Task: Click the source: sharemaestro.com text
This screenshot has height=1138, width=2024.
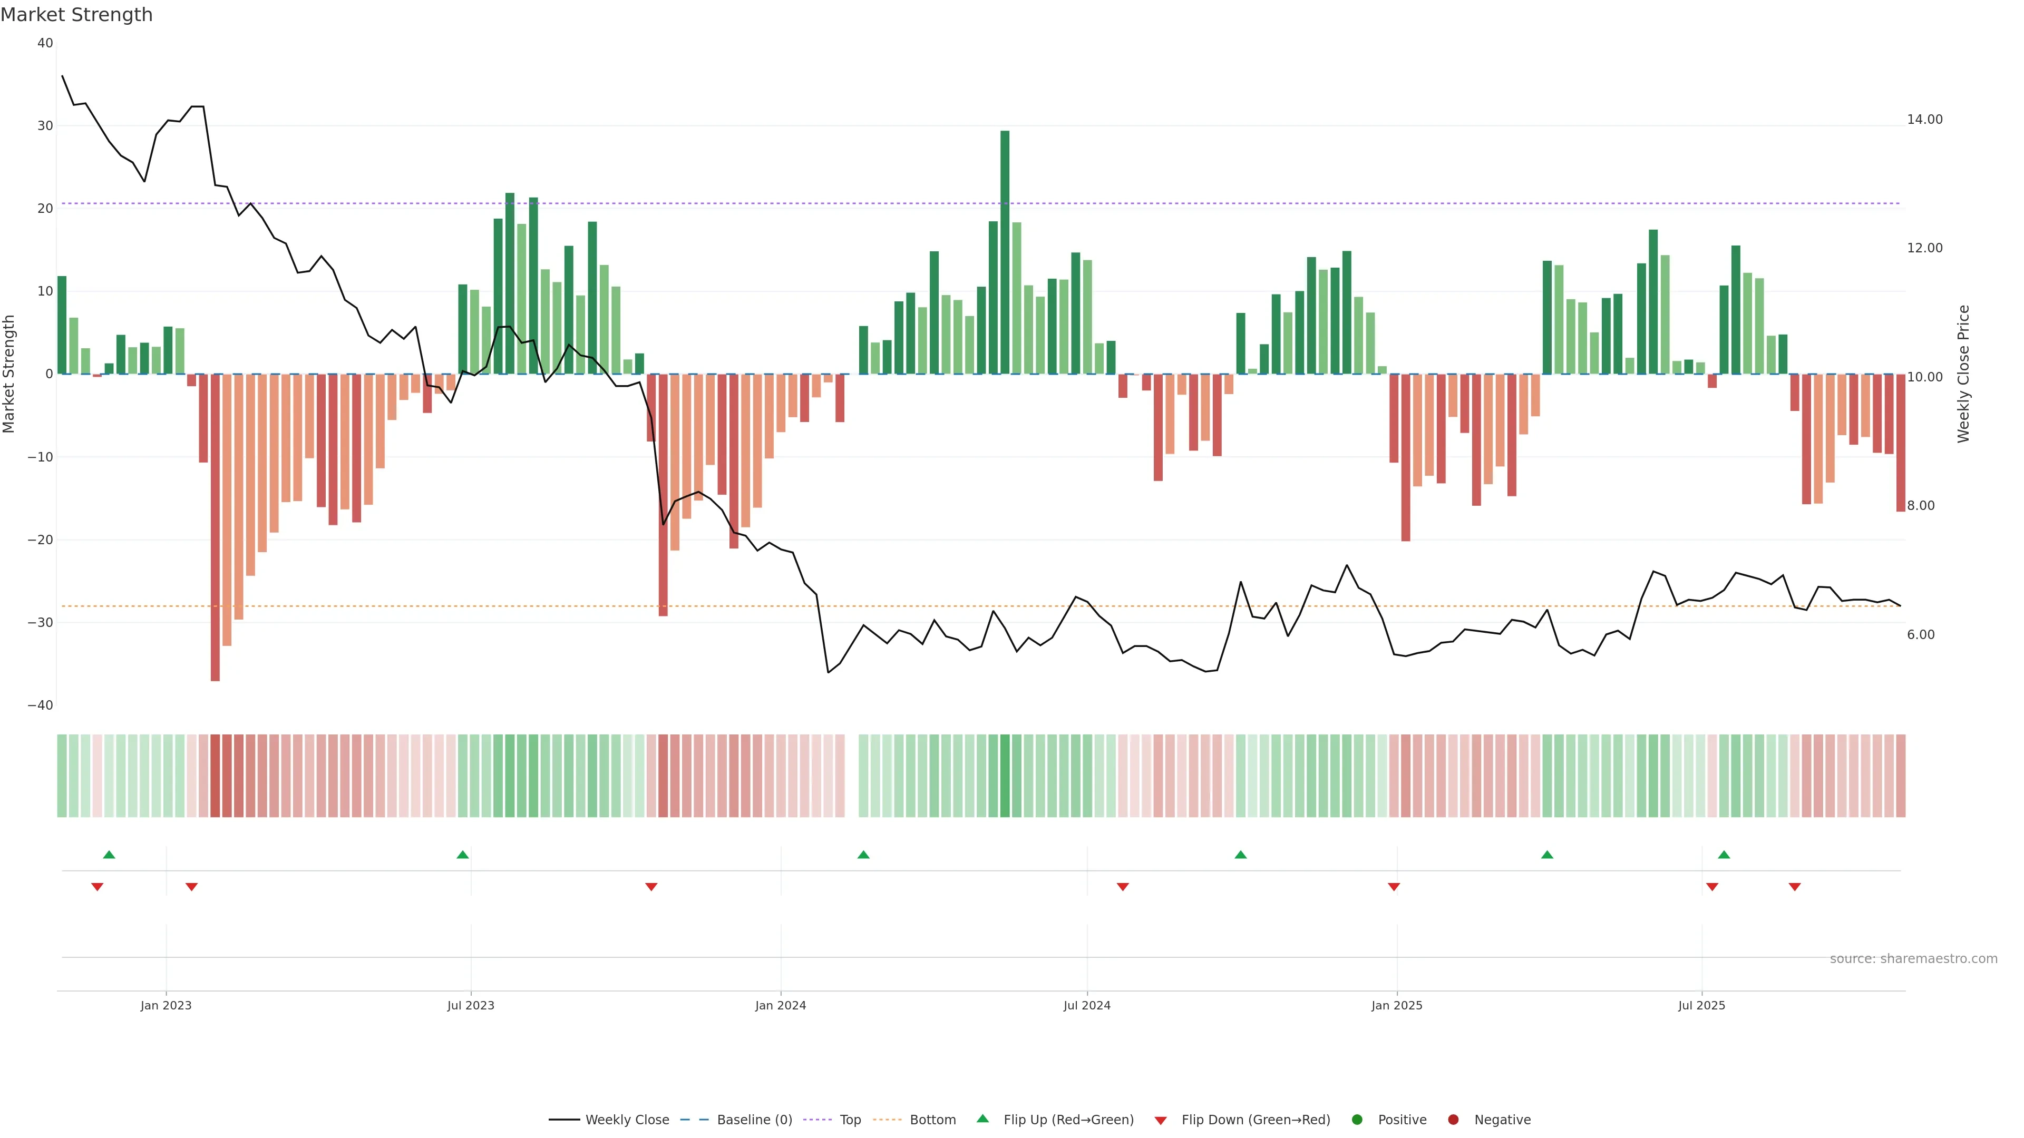Action: [x=1913, y=959]
